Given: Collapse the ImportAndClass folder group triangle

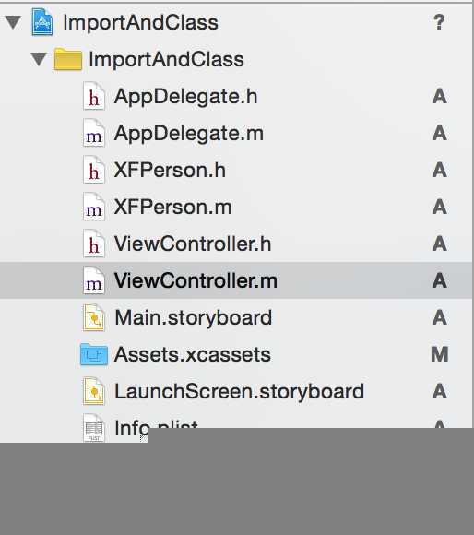Looking at the screenshot, I should coord(39,59).
